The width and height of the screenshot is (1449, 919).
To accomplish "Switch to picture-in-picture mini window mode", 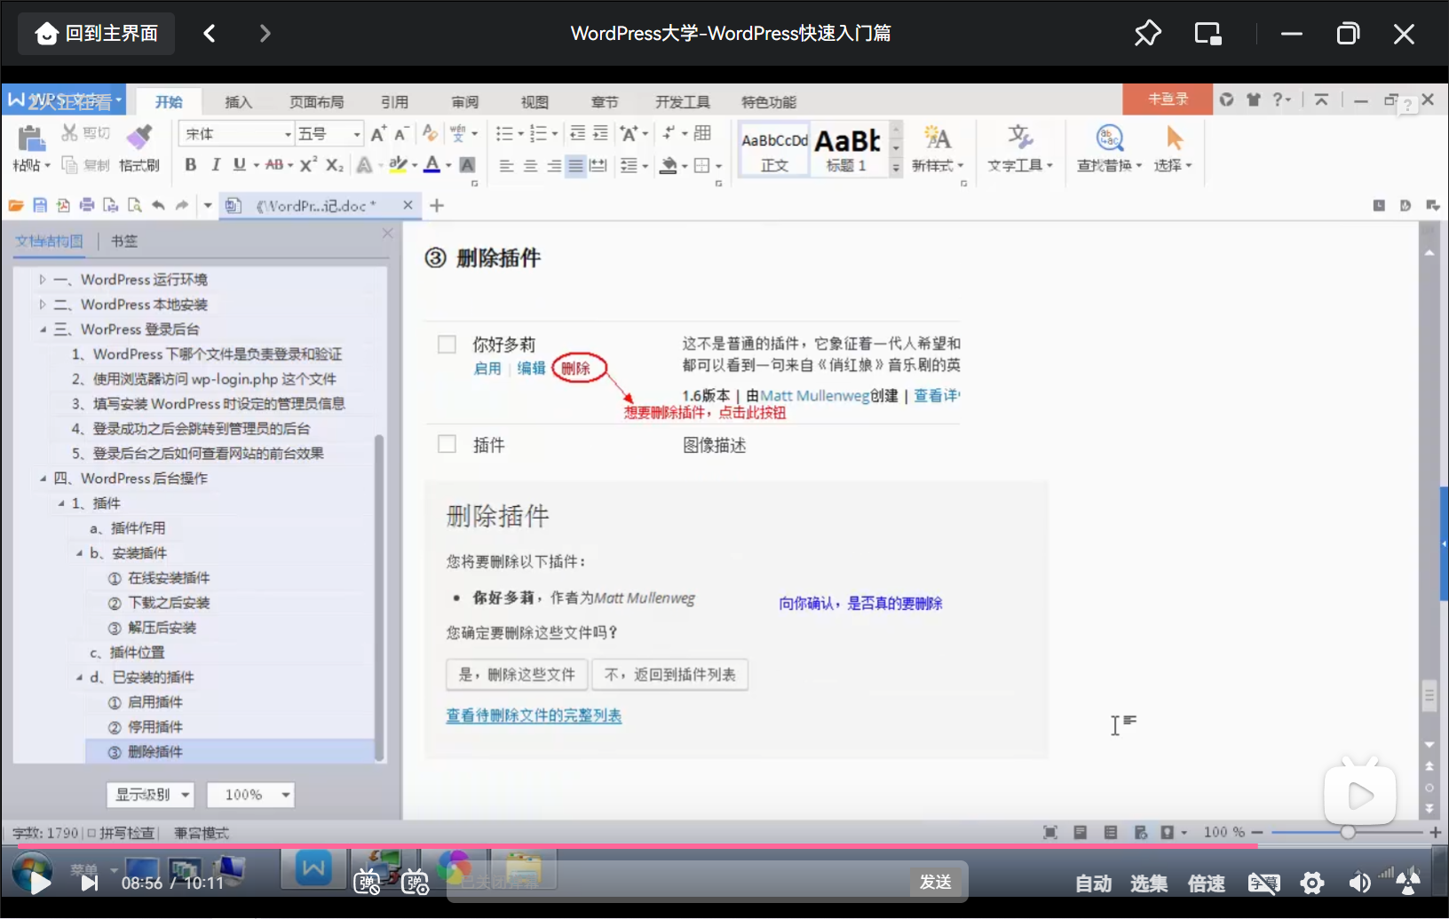I will (x=1207, y=34).
